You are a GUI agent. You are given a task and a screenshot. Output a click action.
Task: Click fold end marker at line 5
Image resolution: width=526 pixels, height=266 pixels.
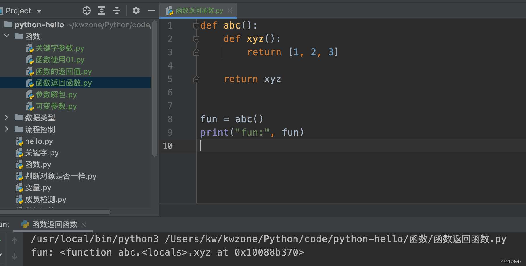(196, 79)
